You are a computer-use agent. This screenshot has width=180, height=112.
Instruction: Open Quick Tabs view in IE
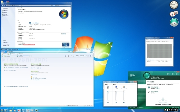click(2, 56)
